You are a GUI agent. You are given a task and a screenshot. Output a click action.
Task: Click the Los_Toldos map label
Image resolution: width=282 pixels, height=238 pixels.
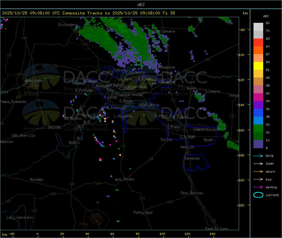pyautogui.click(x=125, y=179)
